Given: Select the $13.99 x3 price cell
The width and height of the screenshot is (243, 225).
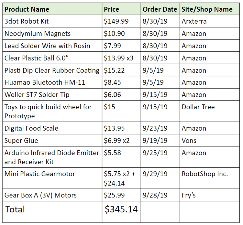Looking at the screenshot, I should pos(122,58).
